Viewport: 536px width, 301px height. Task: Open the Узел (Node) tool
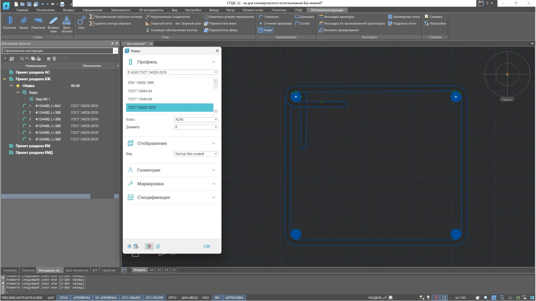(x=81, y=23)
